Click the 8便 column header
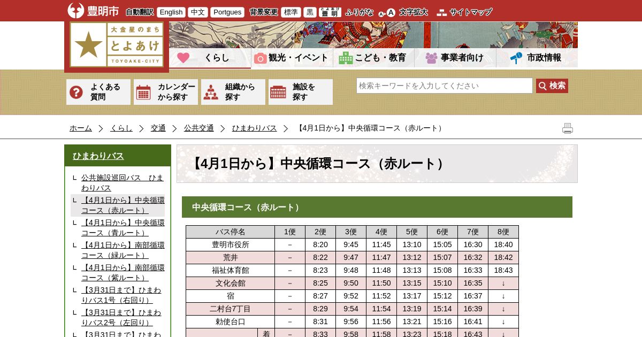The height and width of the screenshot is (337, 642). pos(503,232)
